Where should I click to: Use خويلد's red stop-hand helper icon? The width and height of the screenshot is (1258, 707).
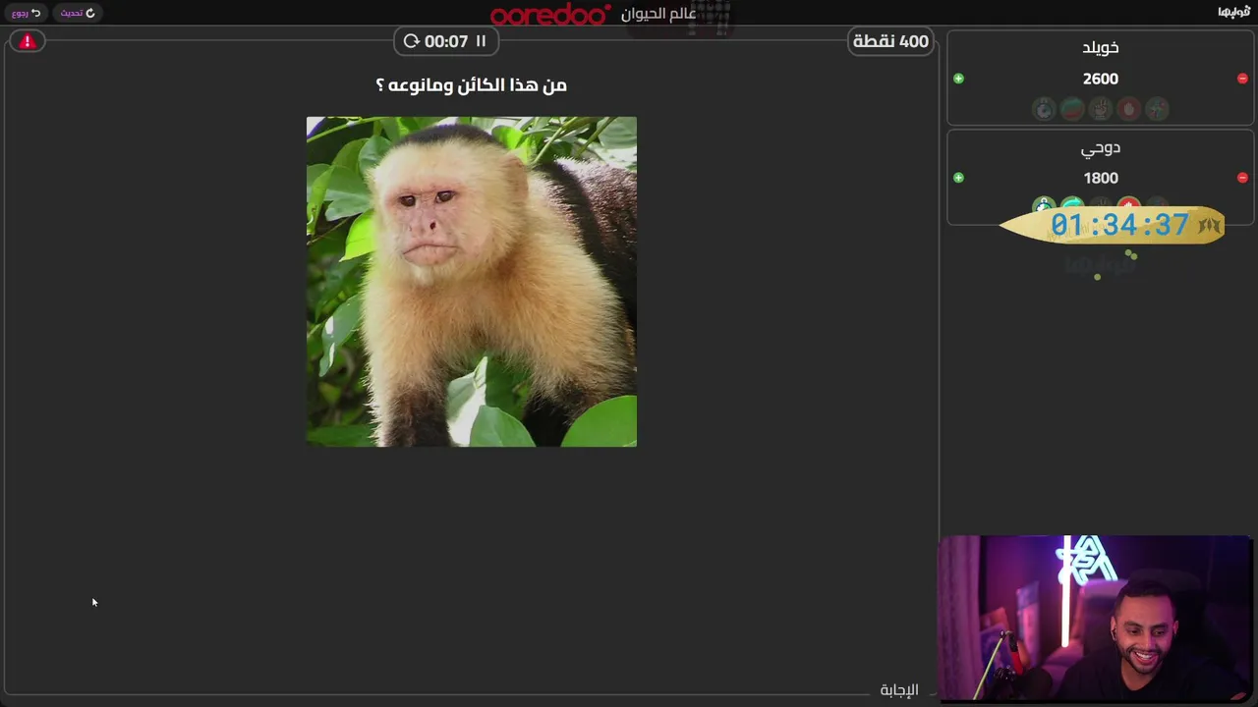1129,109
